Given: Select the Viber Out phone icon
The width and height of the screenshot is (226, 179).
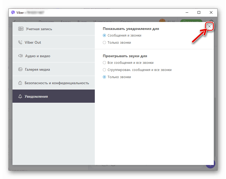Looking at the screenshot, I should coord(20,42).
